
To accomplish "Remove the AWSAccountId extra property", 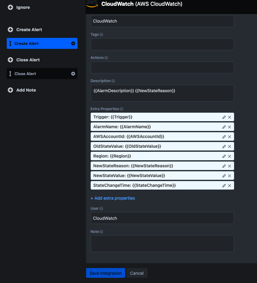I will coord(230,137).
